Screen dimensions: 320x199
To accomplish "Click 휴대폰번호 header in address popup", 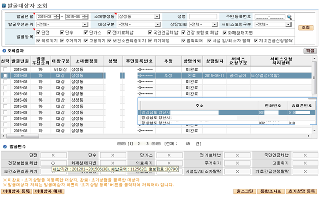I will [302, 106].
